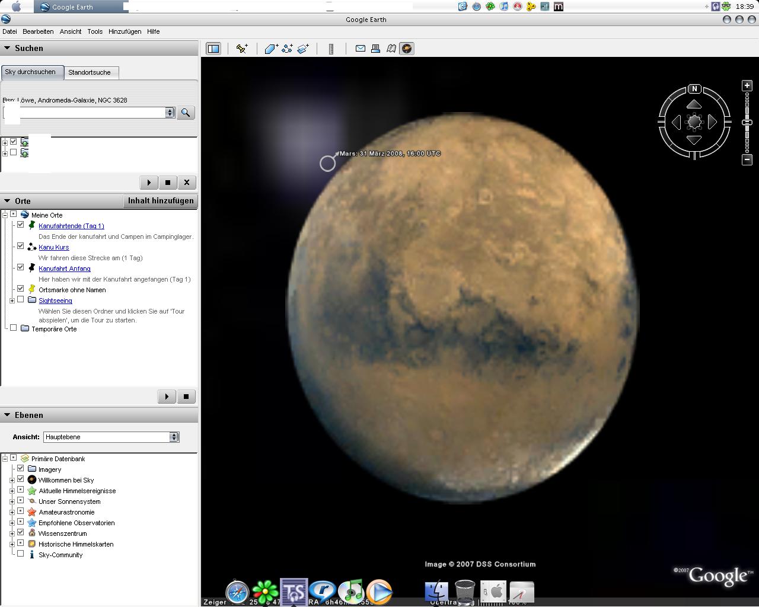Image resolution: width=759 pixels, height=607 pixels.
Task: Enable the Sky-Community layer checkbox
Action: [21, 554]
